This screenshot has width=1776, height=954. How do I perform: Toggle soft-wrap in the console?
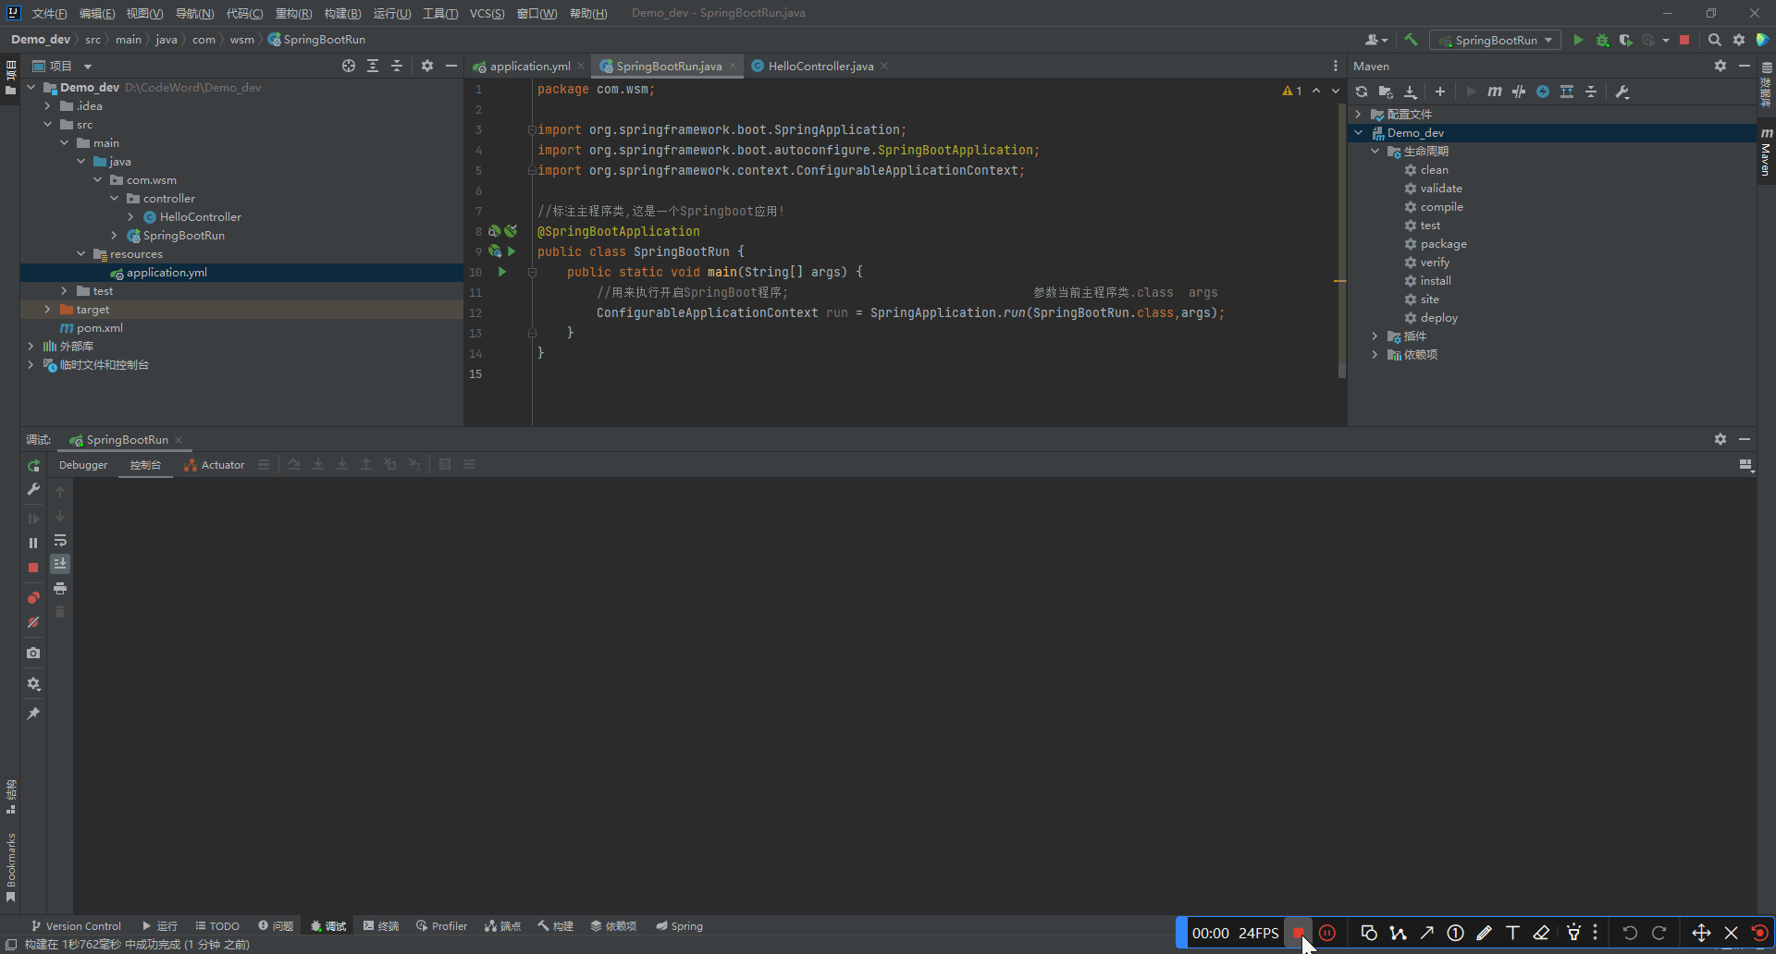(60, 540)
